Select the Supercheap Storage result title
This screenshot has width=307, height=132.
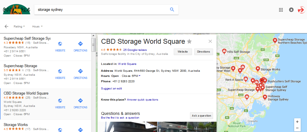[x=20, y=66]
